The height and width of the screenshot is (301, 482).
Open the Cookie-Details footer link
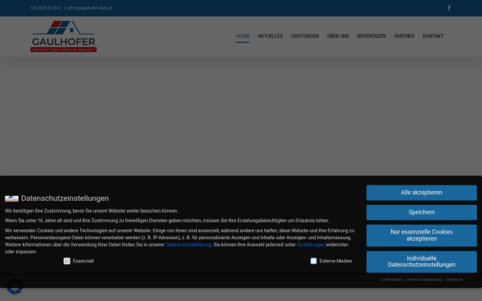[391, 279]
